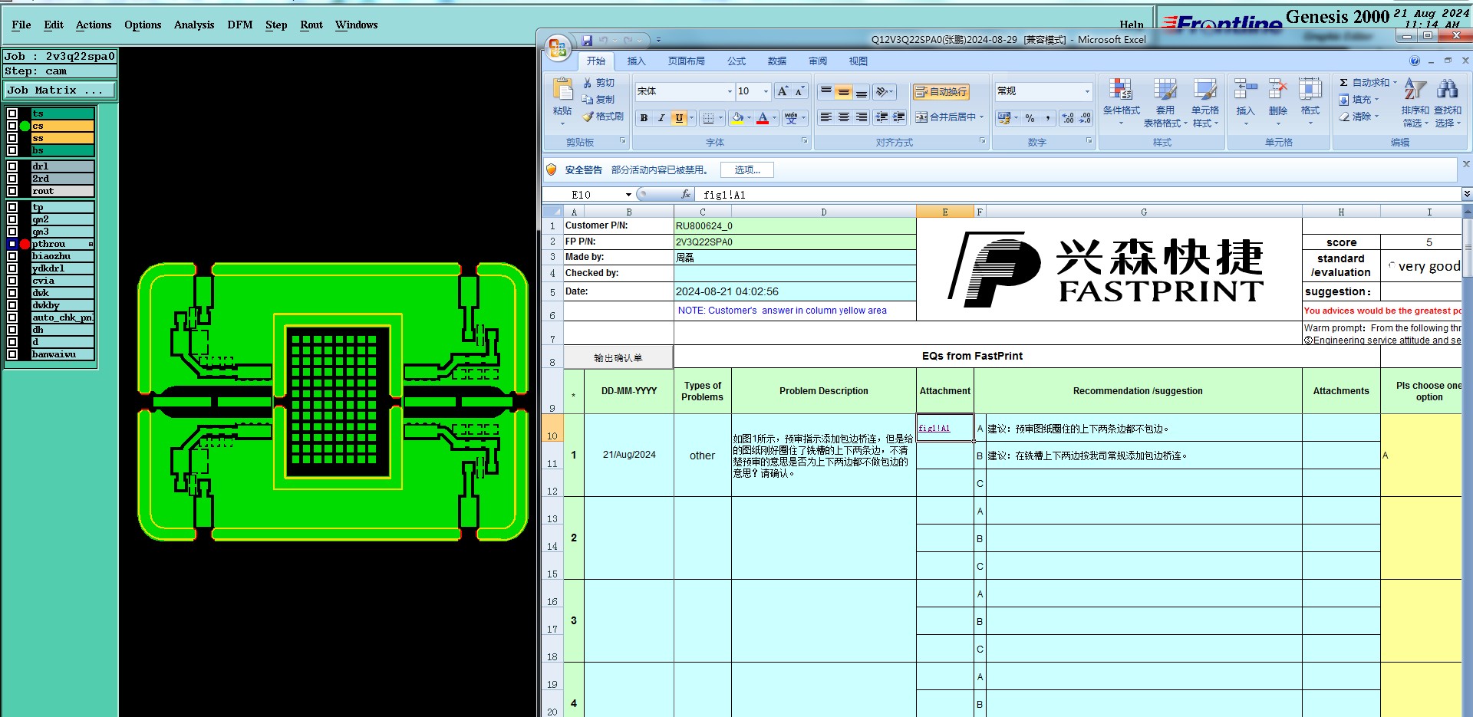Switch to the 公式 ribbon tab

(x=736, y=61)
